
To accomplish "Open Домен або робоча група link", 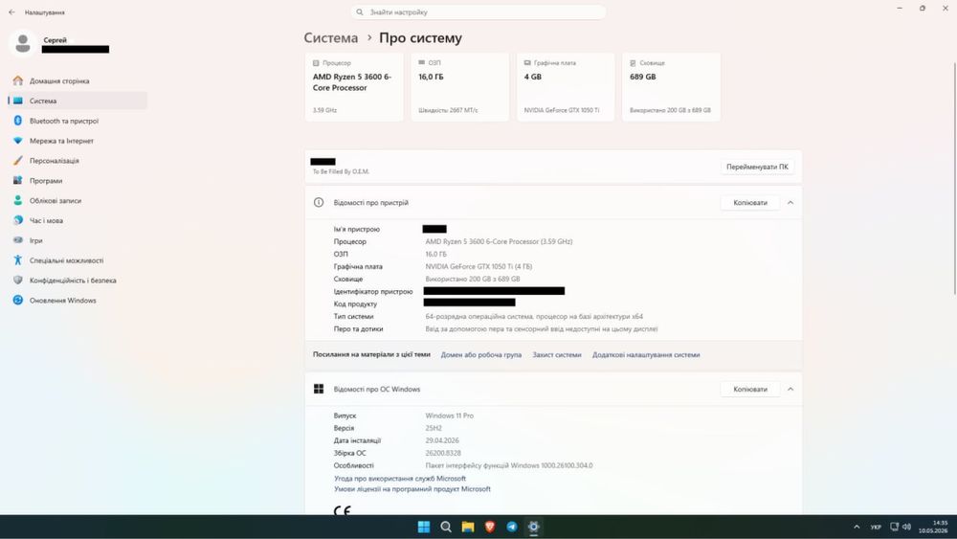I will pyautogui.click(x=481, y=354).
